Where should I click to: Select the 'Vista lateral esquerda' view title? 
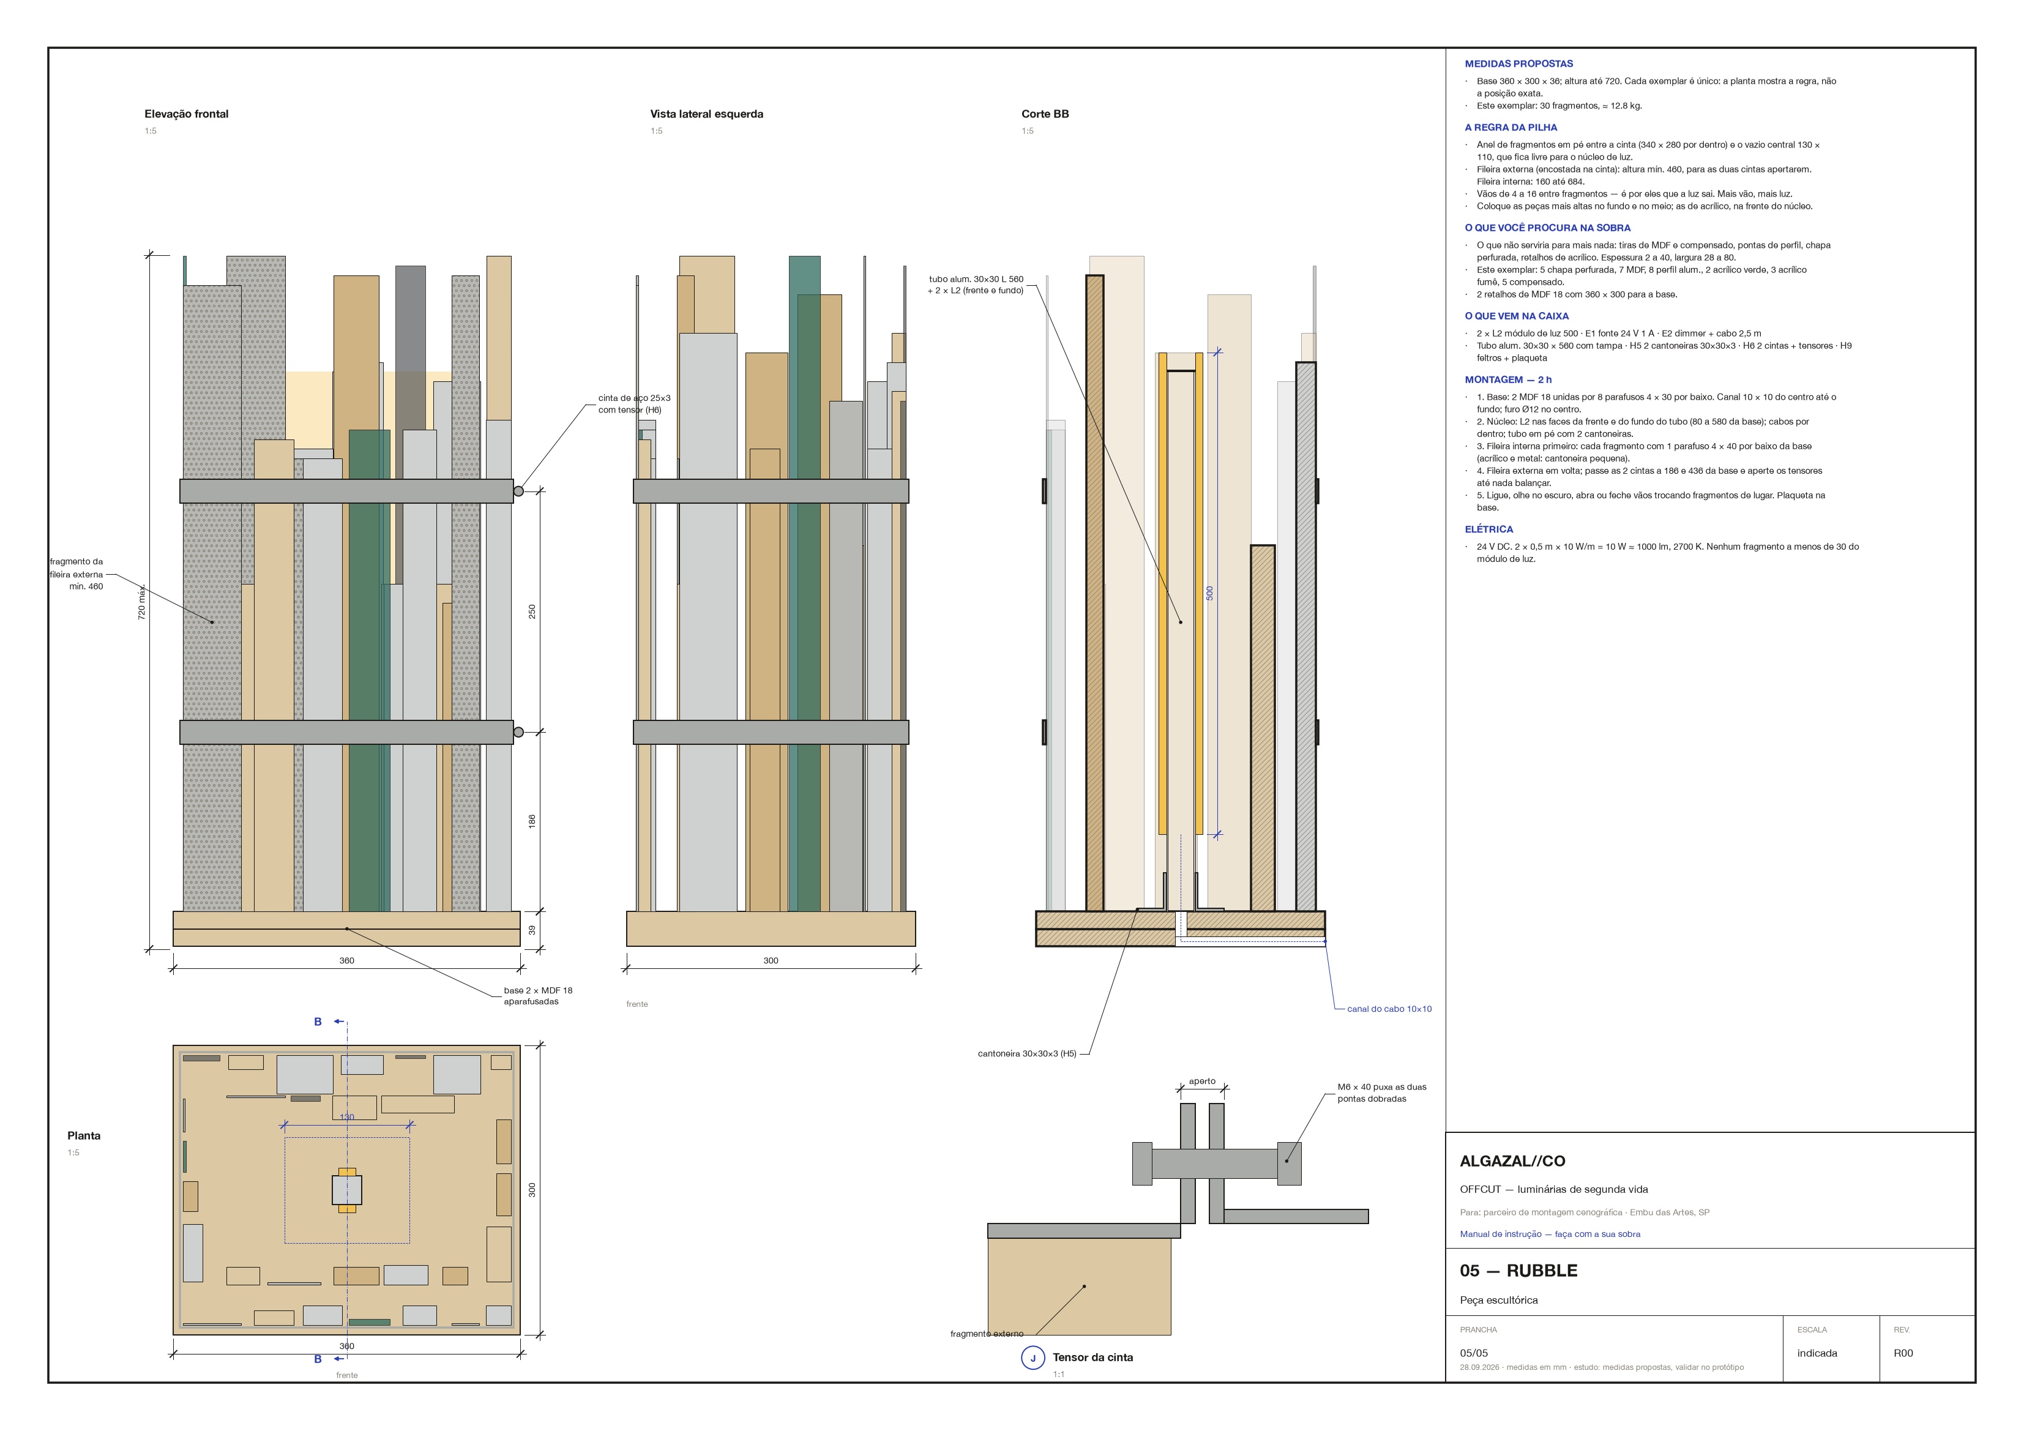point(707,114)
